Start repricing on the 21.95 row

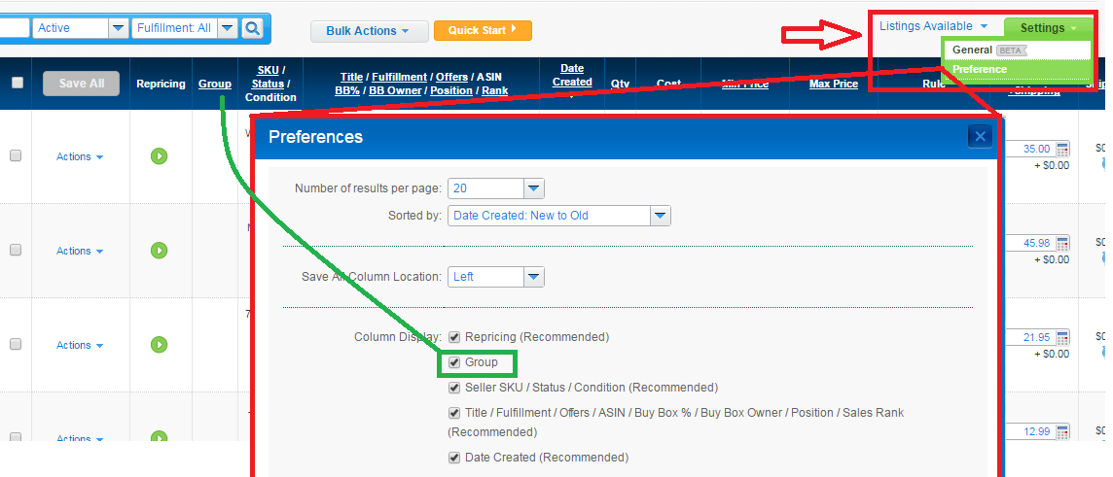(159, 345)
